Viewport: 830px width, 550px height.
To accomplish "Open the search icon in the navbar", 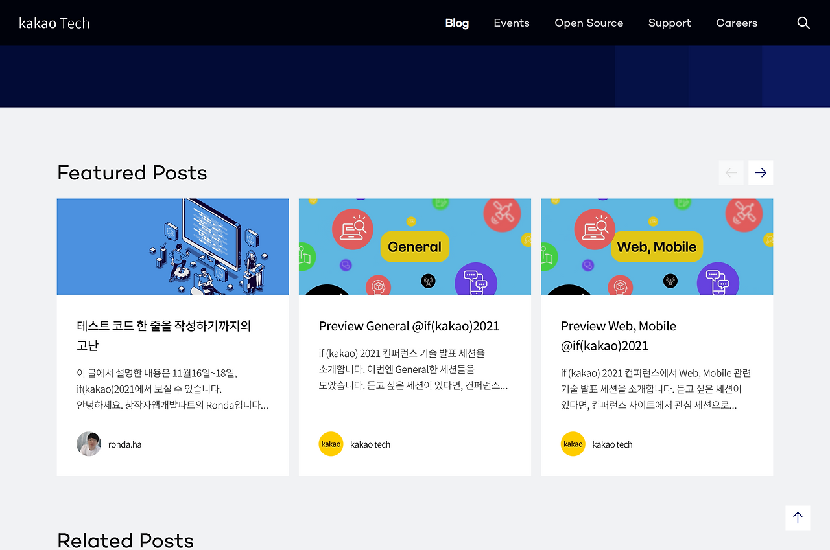I will tap(803, 23).
